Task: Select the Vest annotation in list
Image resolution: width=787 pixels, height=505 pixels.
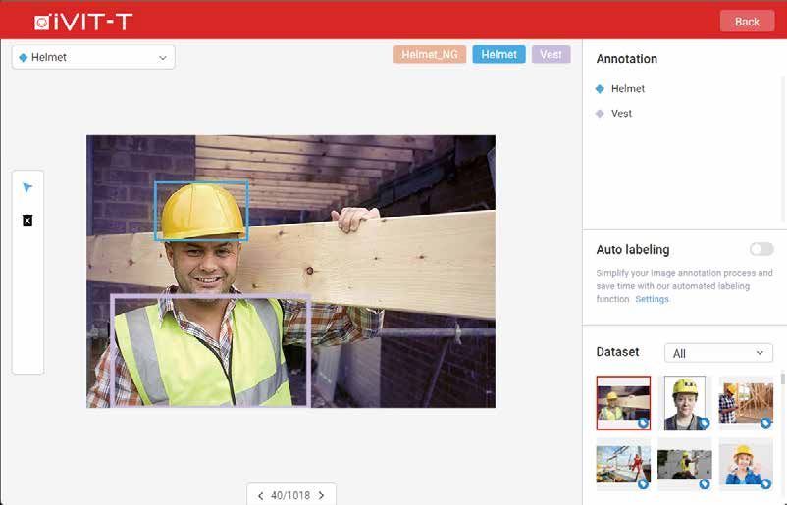Action: click(621, 114)
